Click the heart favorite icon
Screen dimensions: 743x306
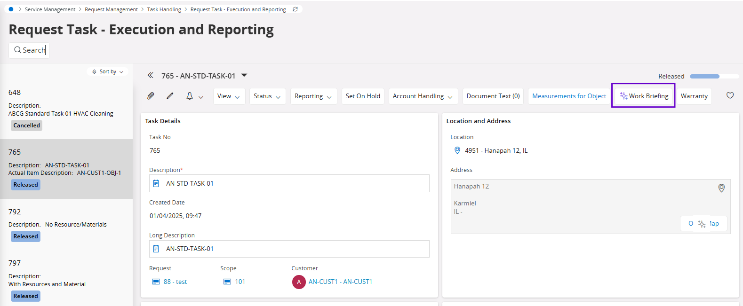(730, 95)
